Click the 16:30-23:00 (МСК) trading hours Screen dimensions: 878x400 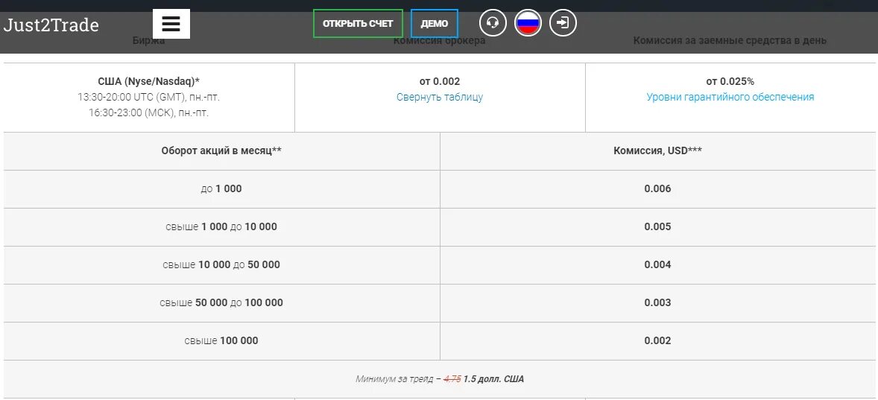[x=149, y=112]
